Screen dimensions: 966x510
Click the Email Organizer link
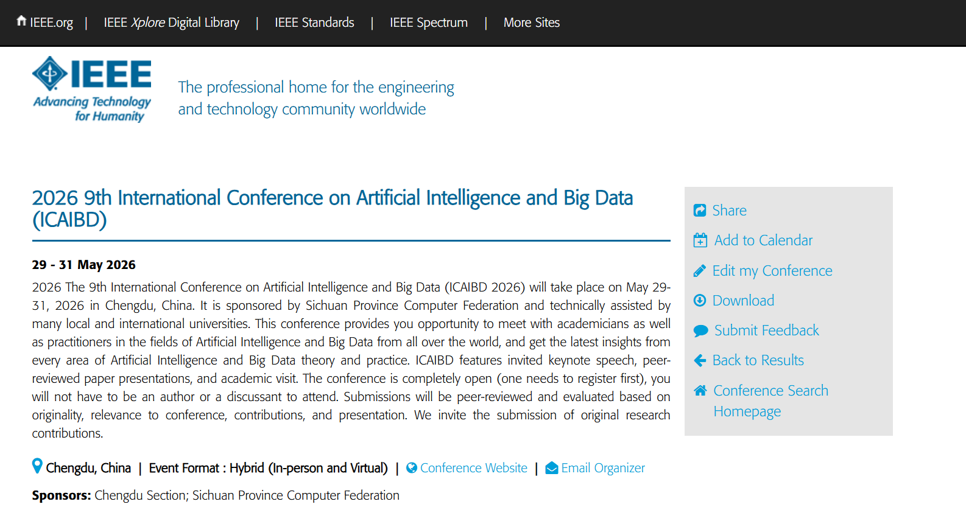click(603, 468)
